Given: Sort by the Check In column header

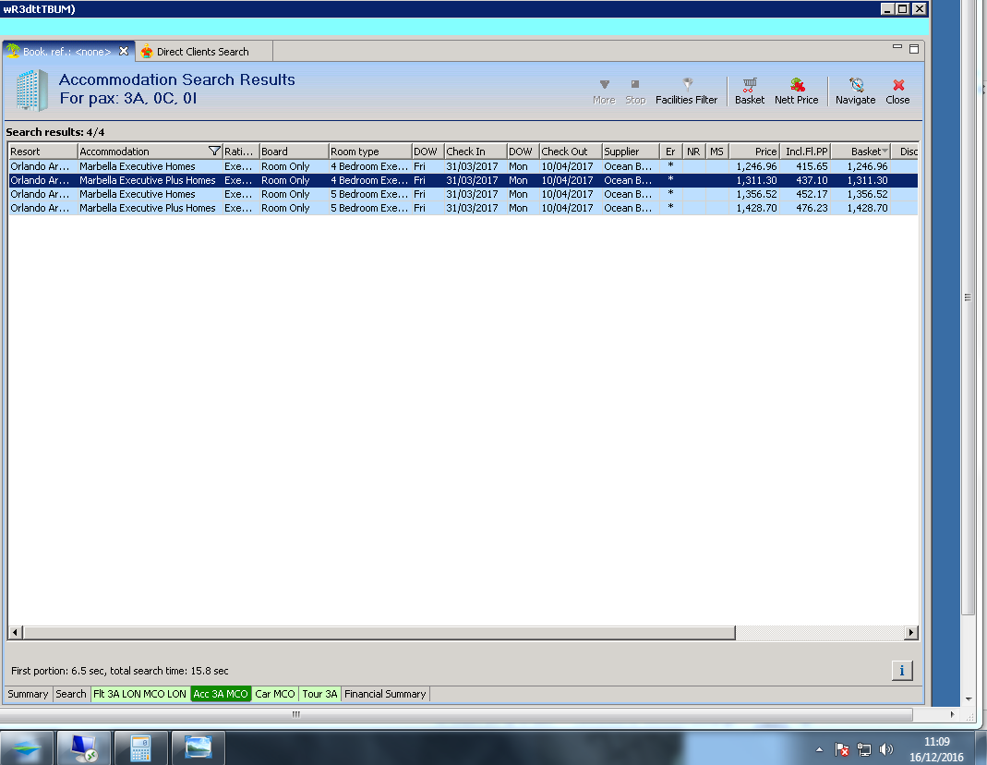Looking at the screenshot, I should coord(475,152).
